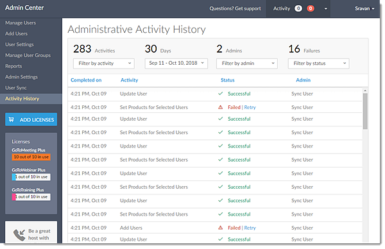The image size is (385, 249).
Task: Open the Filter by activity dropdown
Action: (x=104, y=64)
